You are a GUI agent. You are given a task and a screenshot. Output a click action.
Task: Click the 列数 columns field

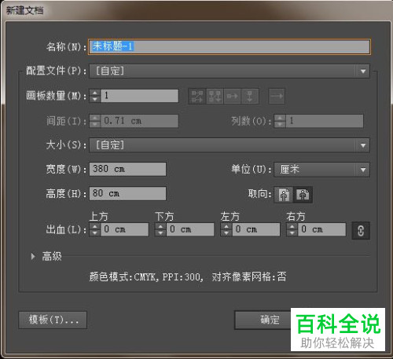pos(325,121)
